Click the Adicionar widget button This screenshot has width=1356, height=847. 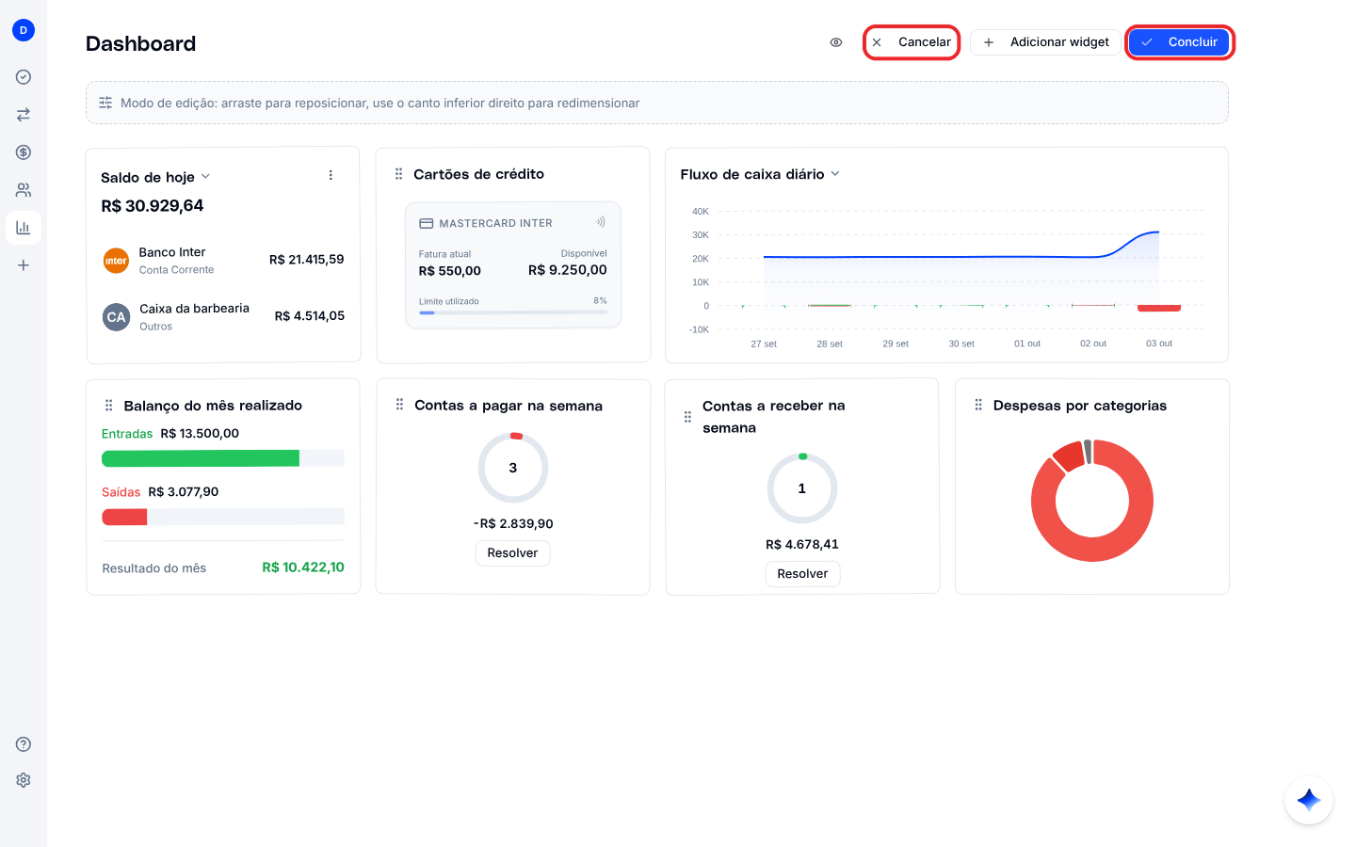(1046, 42)
